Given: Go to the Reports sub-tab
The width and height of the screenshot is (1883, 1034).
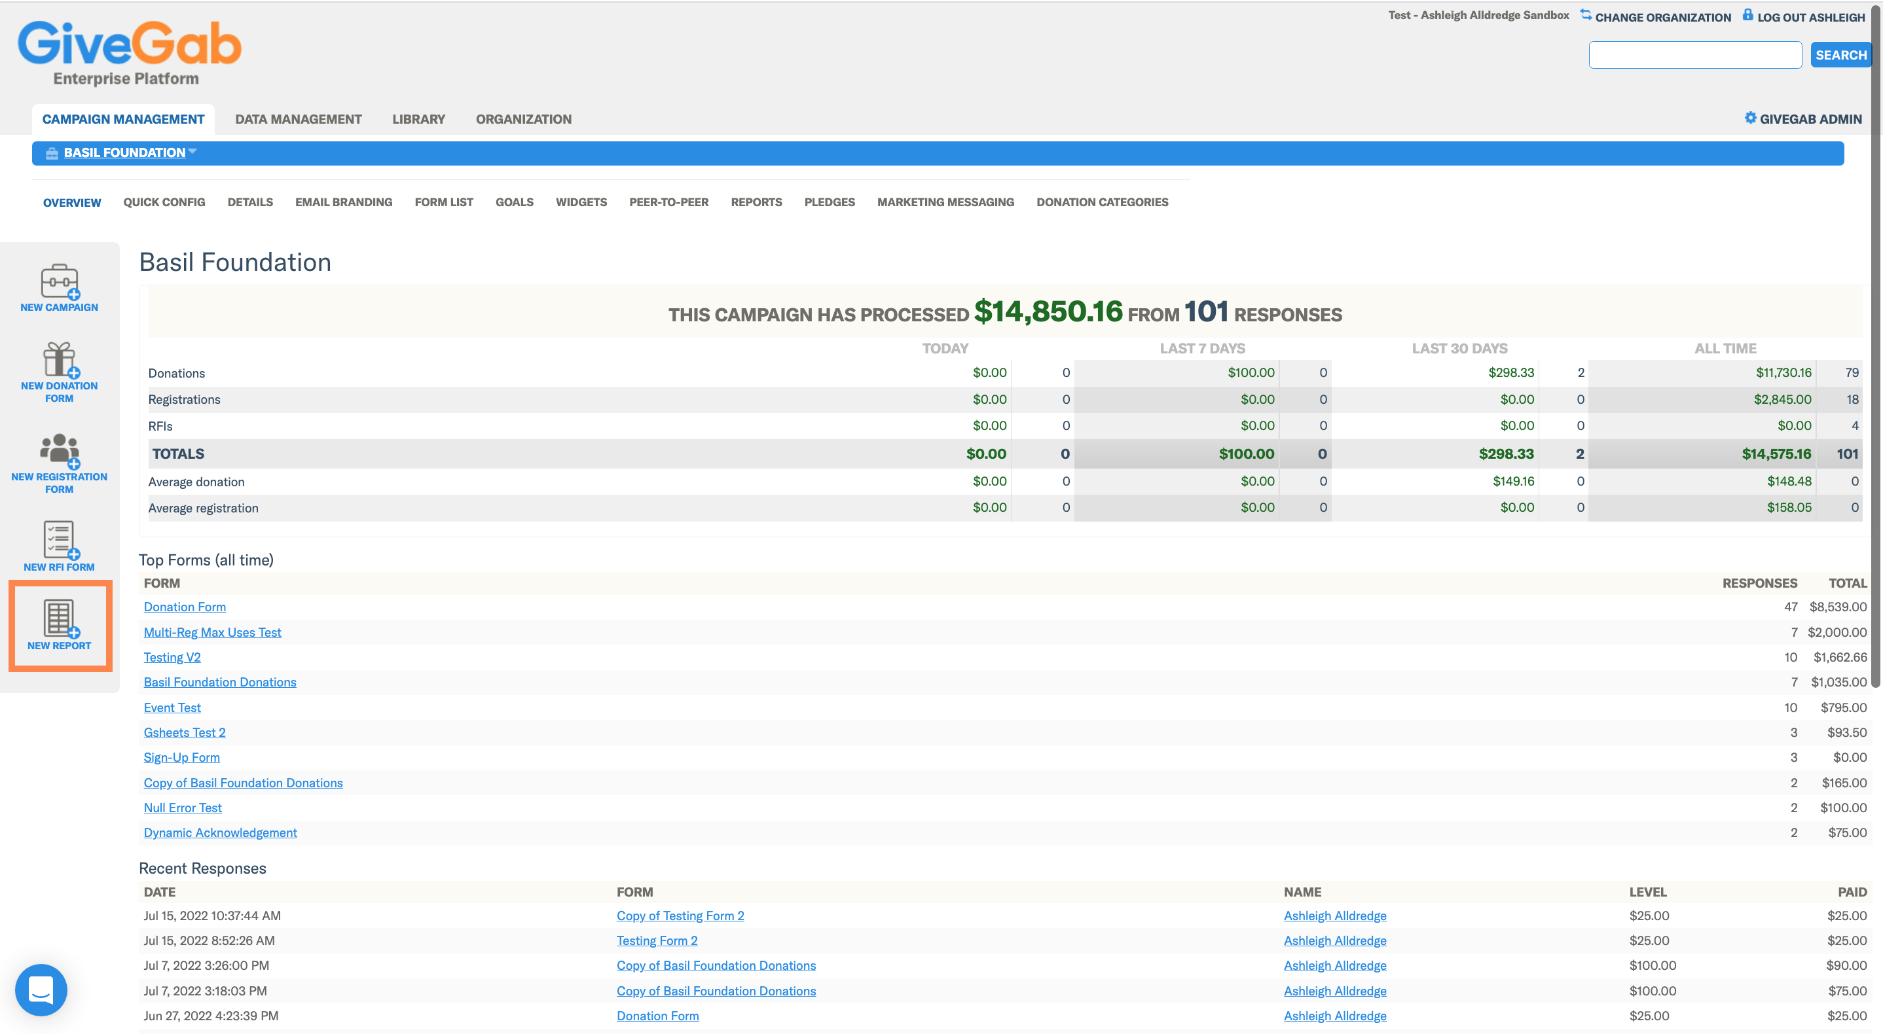Looking at the screenshot, I should tap(757, 202).
